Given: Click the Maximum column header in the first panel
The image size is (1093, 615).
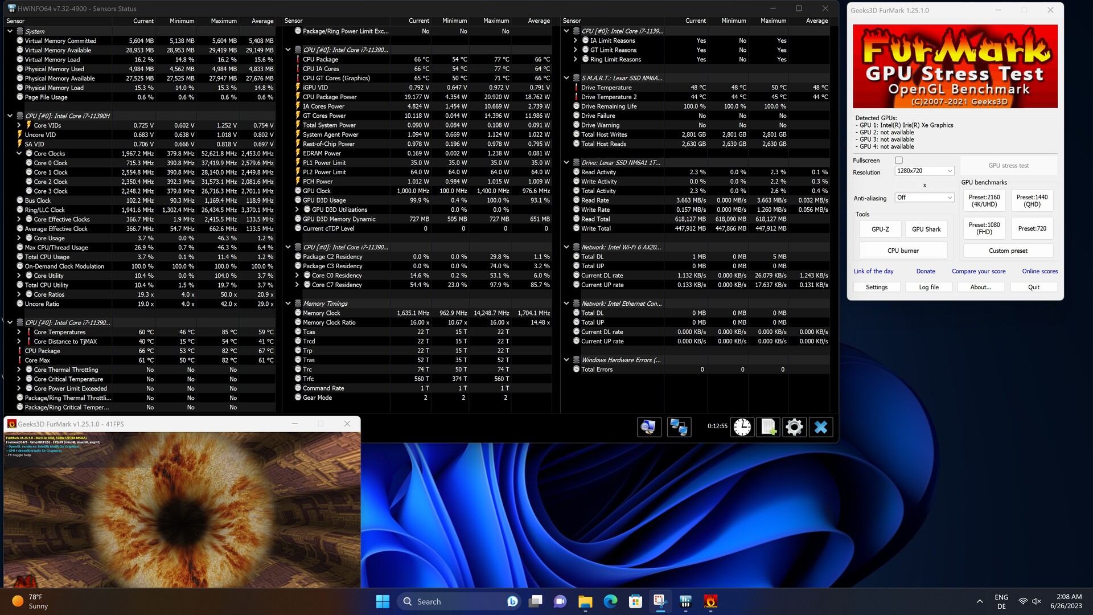Looking at the screenshot, I should [223, 21].
